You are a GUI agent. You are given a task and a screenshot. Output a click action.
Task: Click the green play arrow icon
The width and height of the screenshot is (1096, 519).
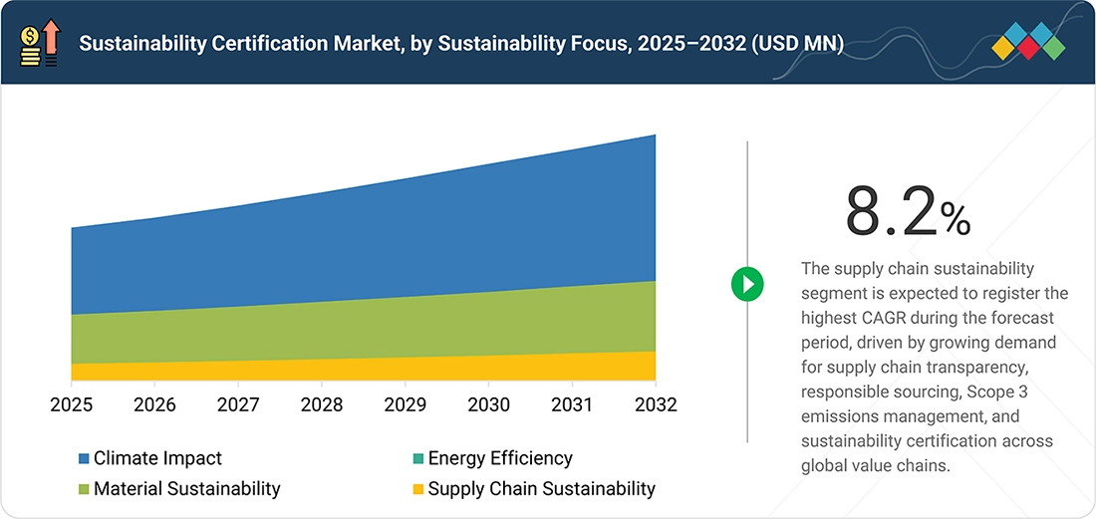747,284
